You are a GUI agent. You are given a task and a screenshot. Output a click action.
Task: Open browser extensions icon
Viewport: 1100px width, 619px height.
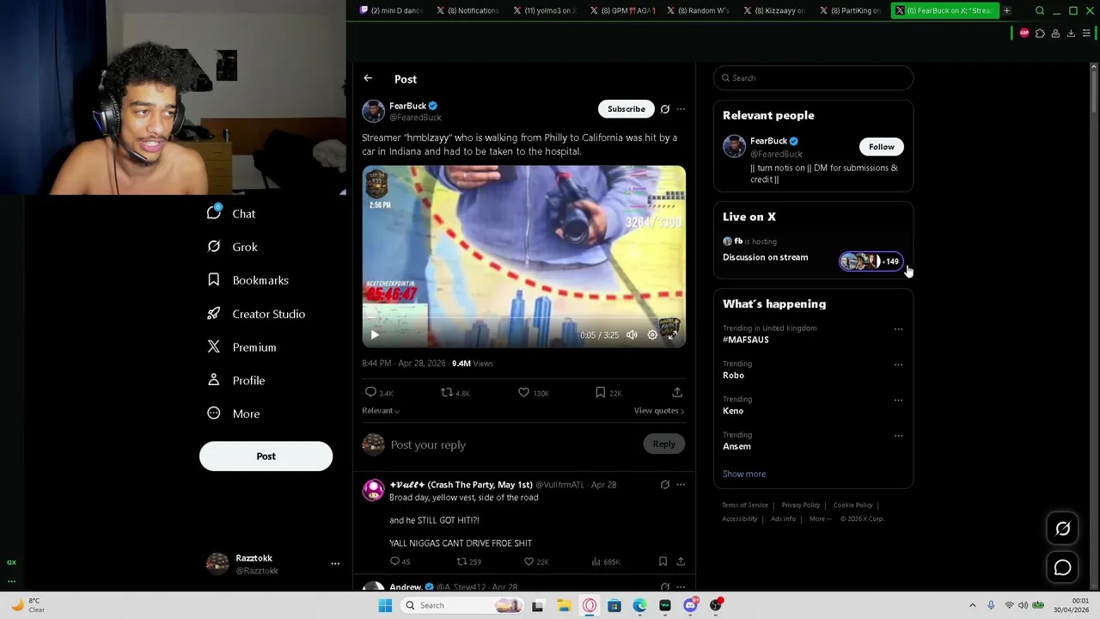1040,34
